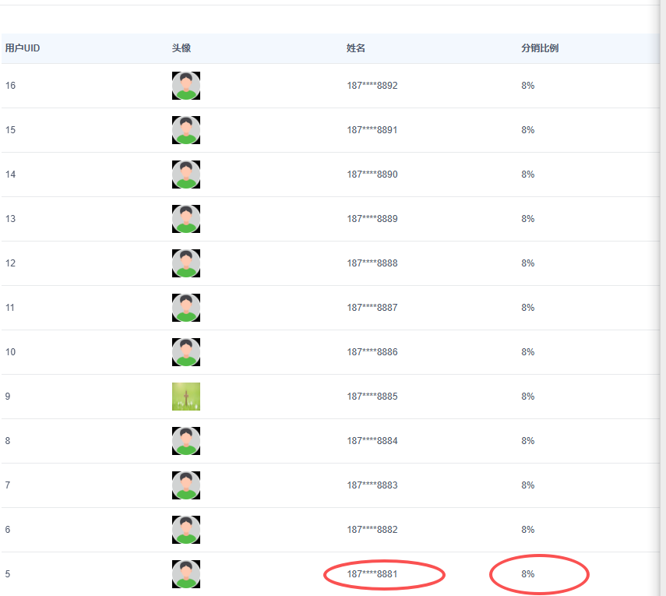Open avatar in UID 12 row
This screenshot has width=666, height=596.
pos(186,263)
